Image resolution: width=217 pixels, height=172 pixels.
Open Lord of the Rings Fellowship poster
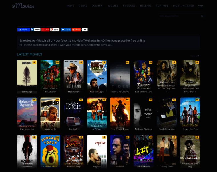190,77
